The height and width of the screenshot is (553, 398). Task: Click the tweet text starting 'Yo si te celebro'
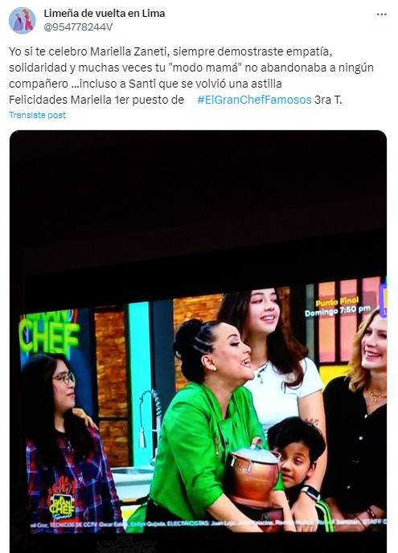pyautogui.click(x=191, y=76)
